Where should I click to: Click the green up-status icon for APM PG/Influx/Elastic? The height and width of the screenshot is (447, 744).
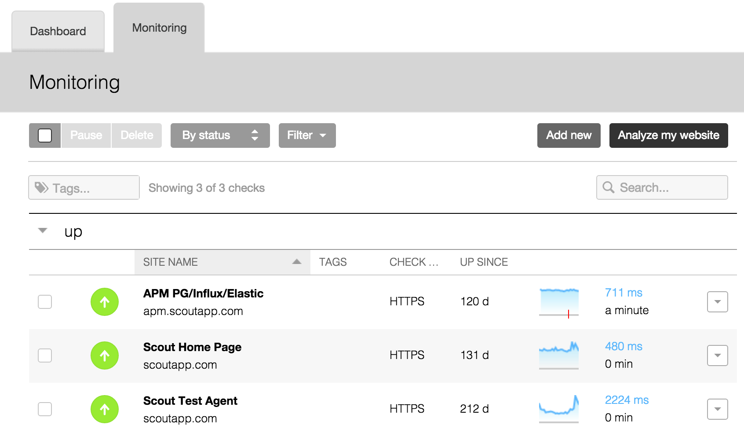click(105, 302)
